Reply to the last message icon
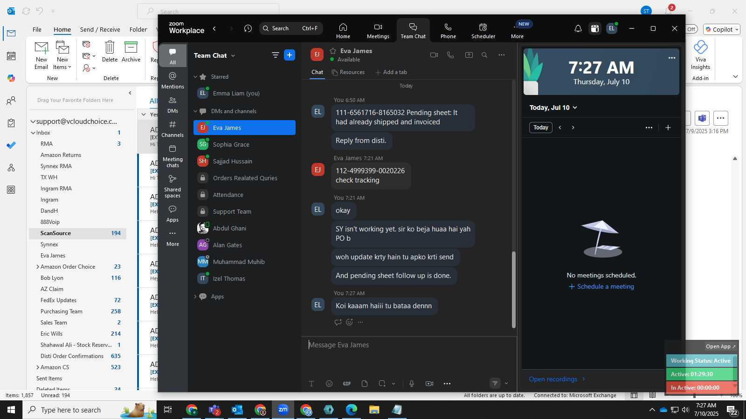This screenshot has width=746, height=419. coord(338,322)
